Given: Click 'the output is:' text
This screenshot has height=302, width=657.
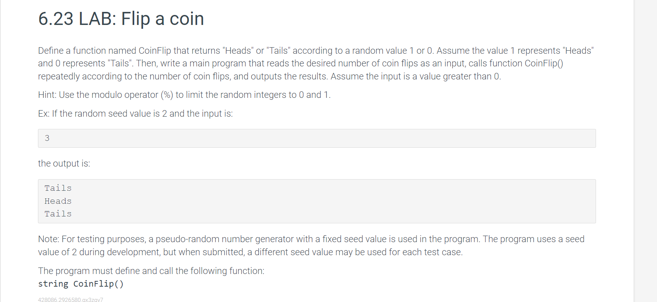Looking at the screenshot, I should tap(64, 163).
